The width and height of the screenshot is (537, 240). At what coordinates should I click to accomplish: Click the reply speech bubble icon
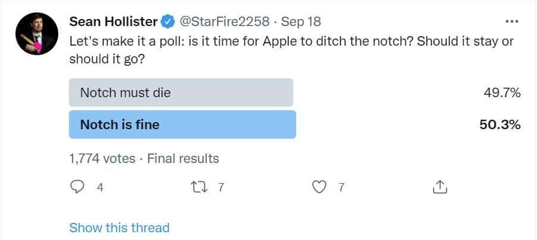click(x=78, y=187)
